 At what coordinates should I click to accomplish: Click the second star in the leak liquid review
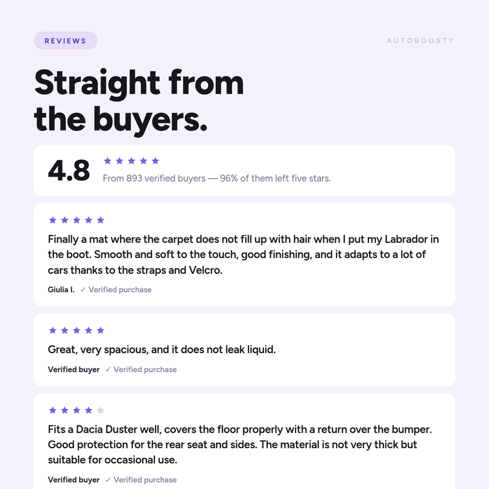tap(65, 330)
